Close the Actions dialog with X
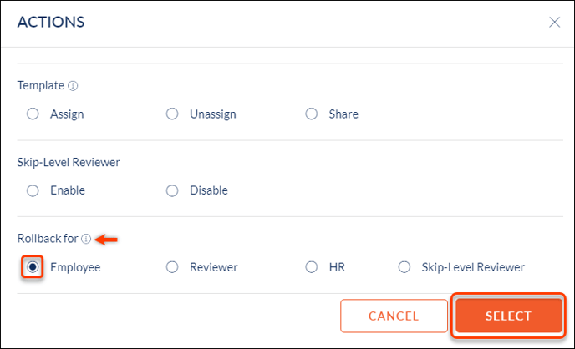 pos(554,22)
